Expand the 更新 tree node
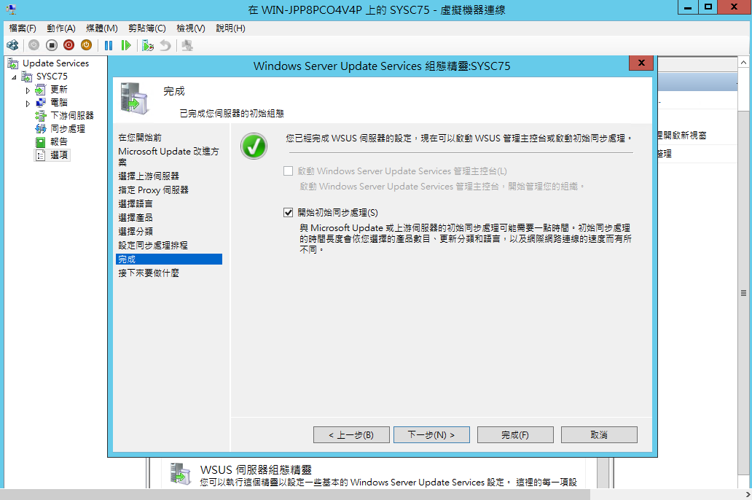 tap(28, 90)
